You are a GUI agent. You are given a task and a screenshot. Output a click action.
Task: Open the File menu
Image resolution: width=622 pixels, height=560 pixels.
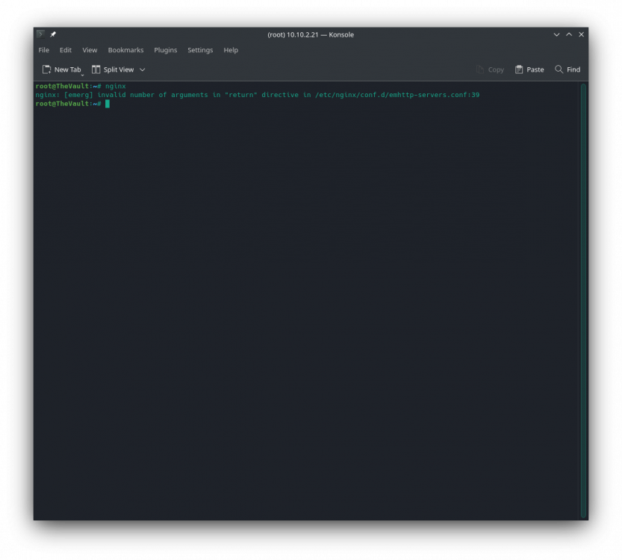(43, 50)
